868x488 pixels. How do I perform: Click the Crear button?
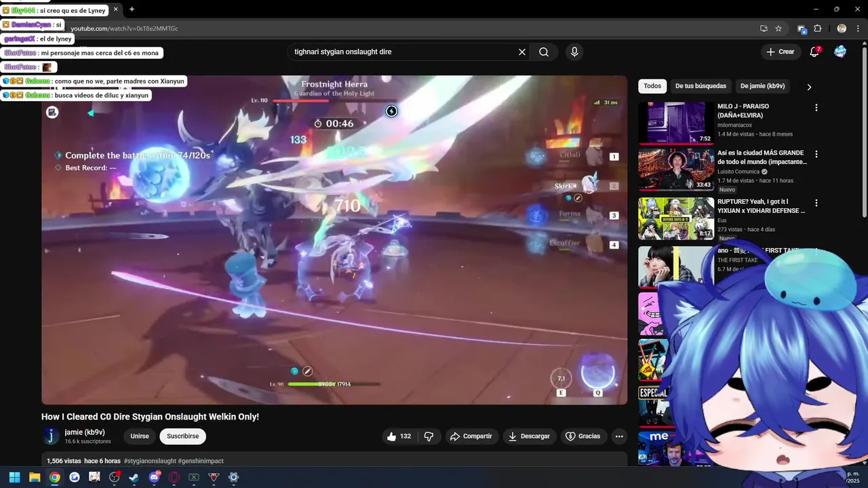pos(780,52)
